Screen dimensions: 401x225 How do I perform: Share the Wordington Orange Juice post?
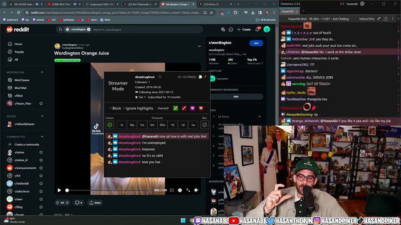[x=95, y=202]
